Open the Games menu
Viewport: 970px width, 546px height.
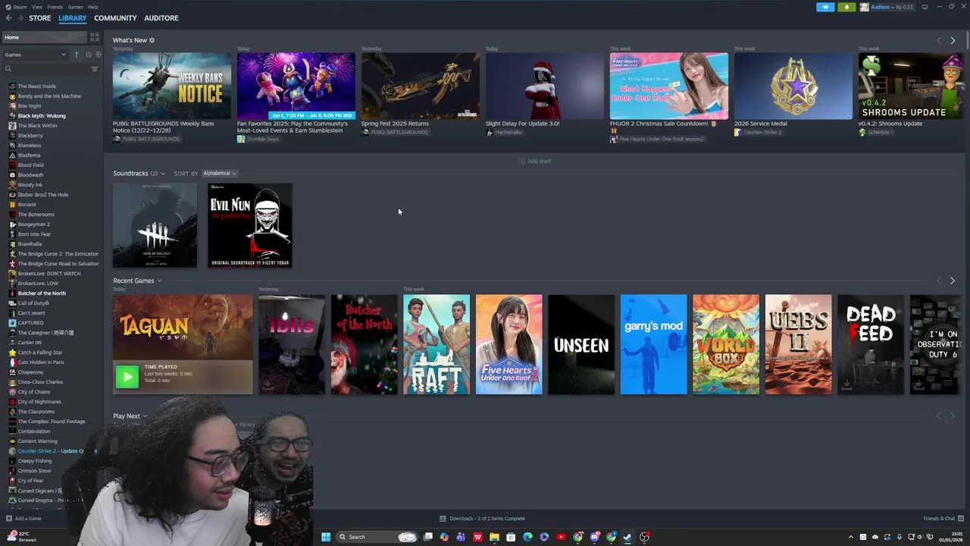(x=75, y=7)
